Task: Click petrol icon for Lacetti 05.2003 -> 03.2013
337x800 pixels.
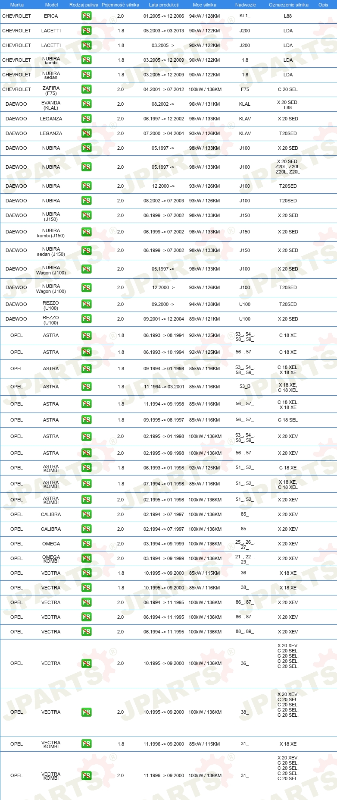Action: pos(86,31)
